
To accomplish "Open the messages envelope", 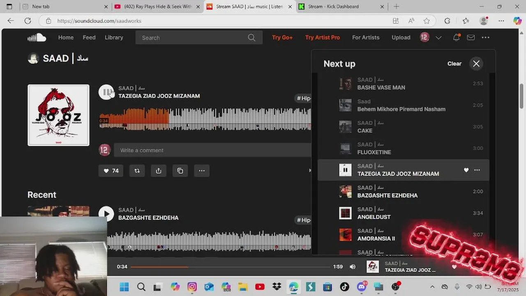I will [471, 37].
